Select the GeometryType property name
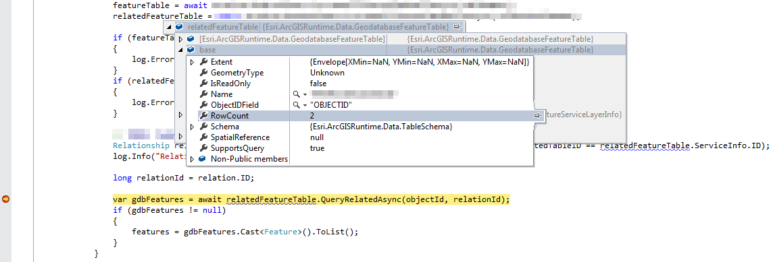 [x=237, y=73]
